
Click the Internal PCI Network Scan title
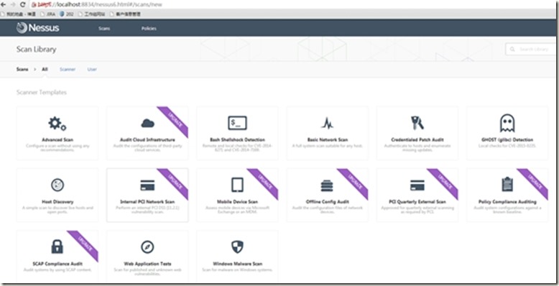[147, 202]
